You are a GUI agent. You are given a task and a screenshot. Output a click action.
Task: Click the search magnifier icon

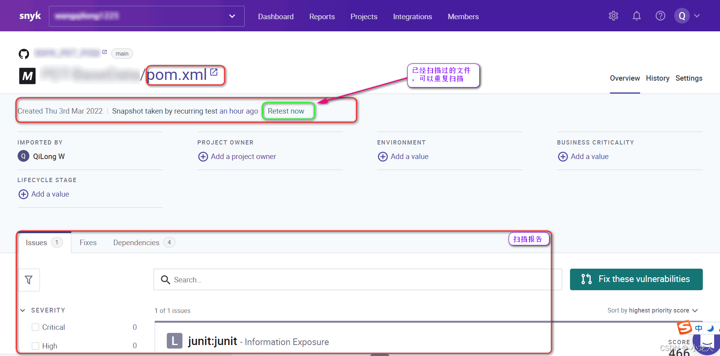166,280
